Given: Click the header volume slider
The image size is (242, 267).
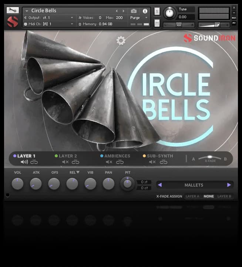Looking at the screenshot, I should (214, 25).
